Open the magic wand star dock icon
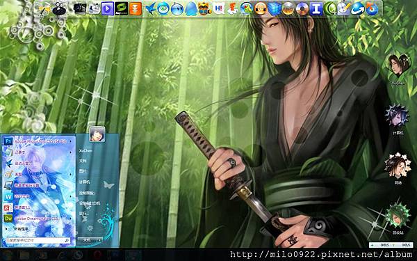Screen dimensions: 417x261 (x=44, y=9)
